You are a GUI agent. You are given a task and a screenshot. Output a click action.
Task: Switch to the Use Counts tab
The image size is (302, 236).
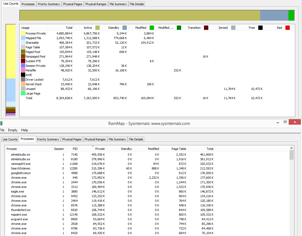pos(10,139)
